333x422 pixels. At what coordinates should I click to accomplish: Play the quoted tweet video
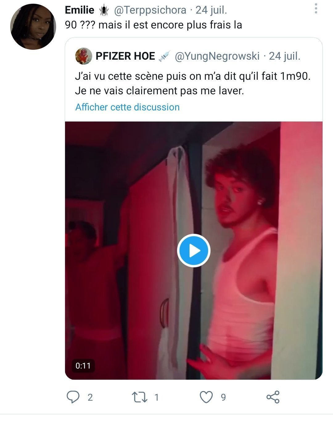click(194, 250)
